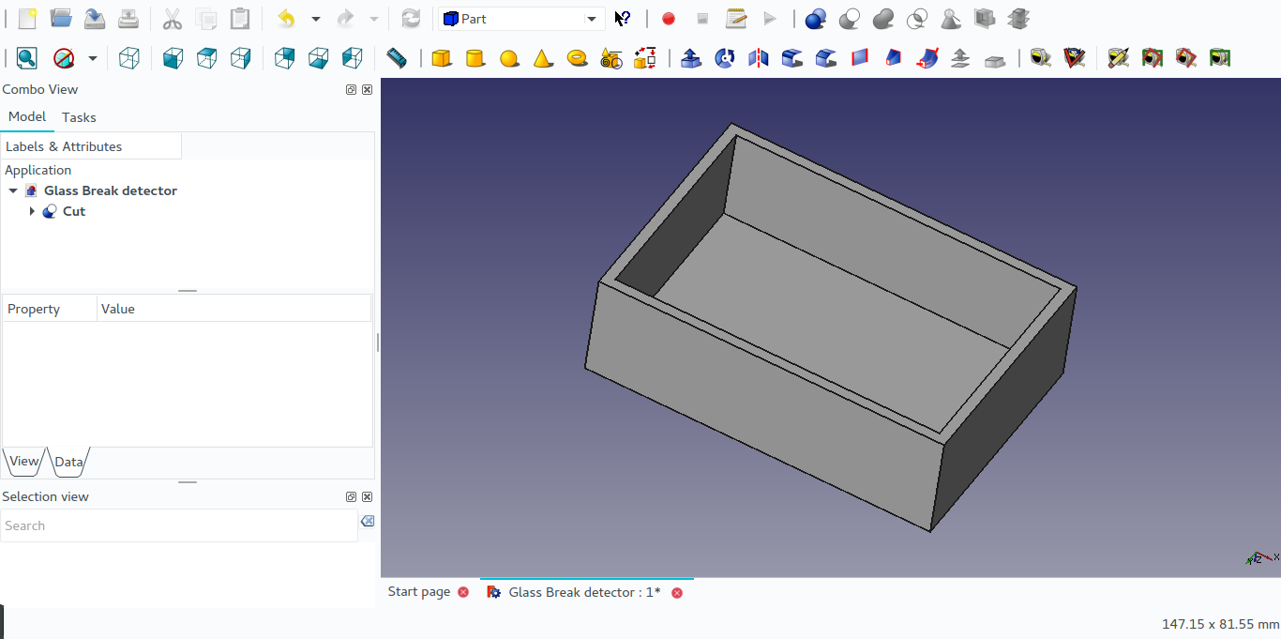Redo the last undone action

tap(345, 19)
